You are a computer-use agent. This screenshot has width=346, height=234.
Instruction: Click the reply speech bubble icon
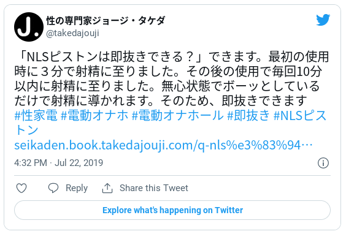pyautogui.click(x=53, y=188)
